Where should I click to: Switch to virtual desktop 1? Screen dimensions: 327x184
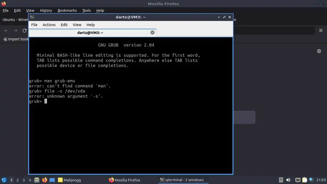coord(11,180)
